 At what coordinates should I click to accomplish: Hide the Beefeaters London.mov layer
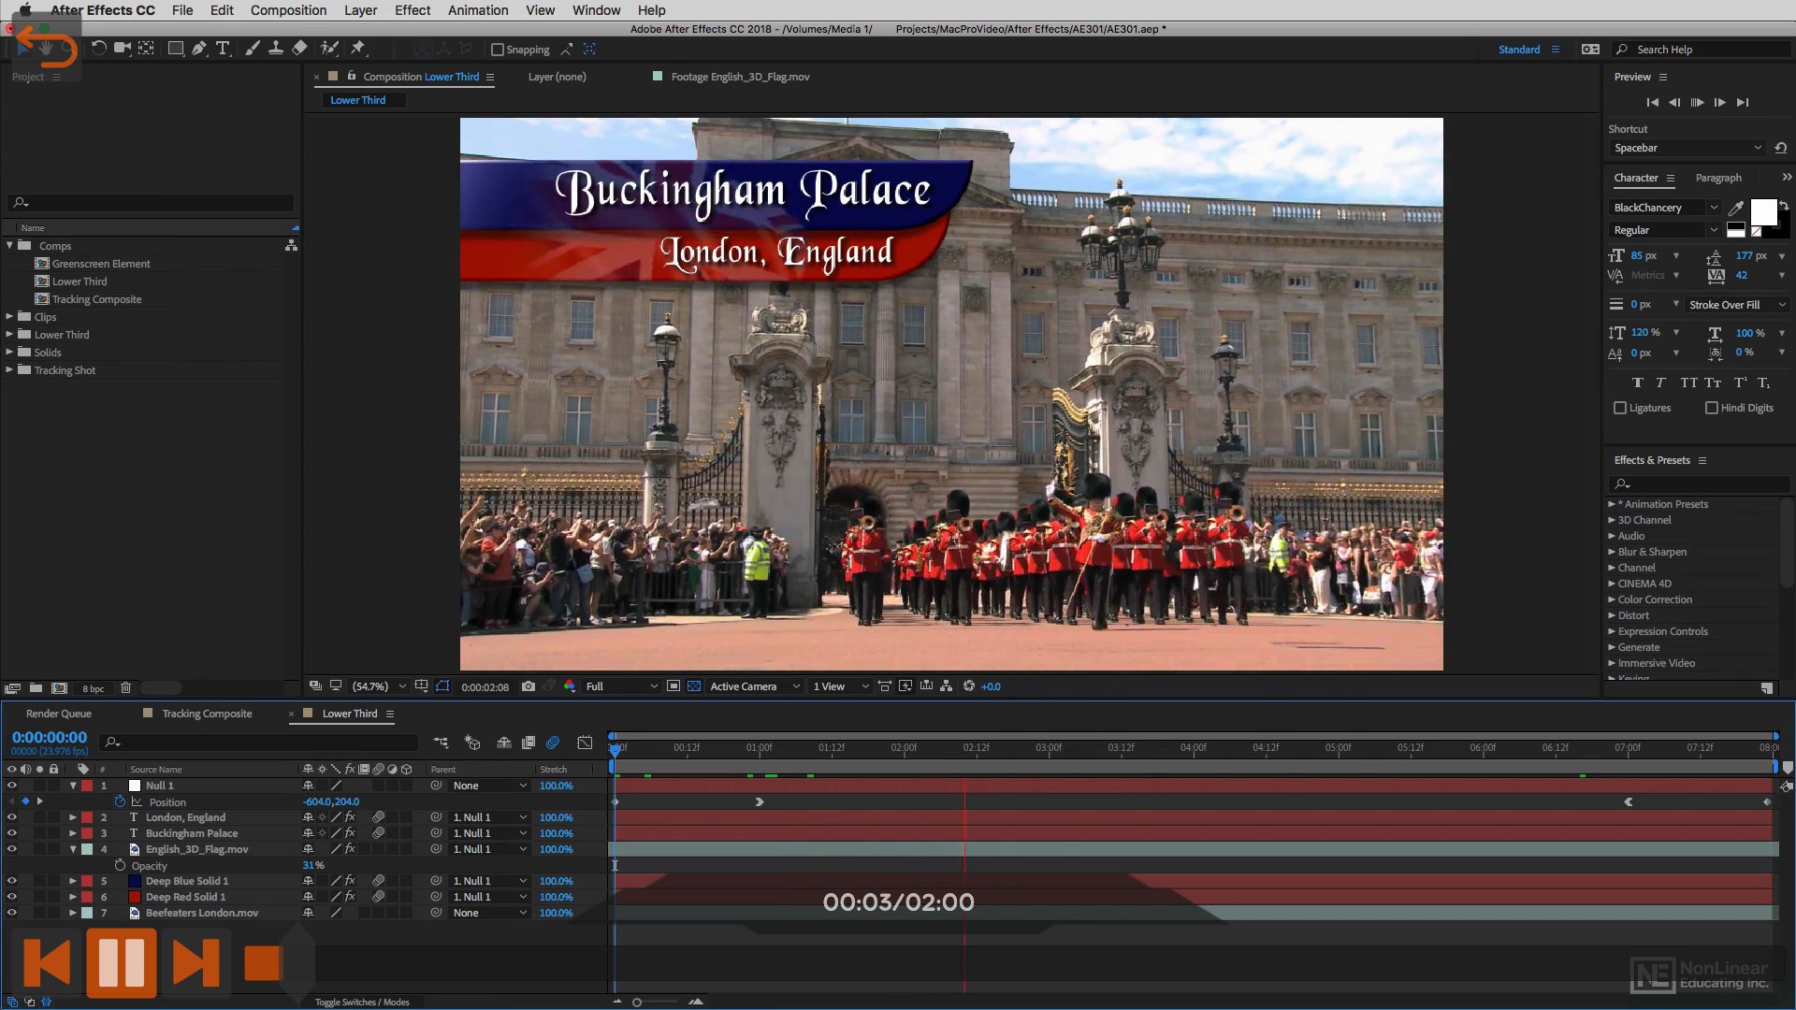pos(11,913)
